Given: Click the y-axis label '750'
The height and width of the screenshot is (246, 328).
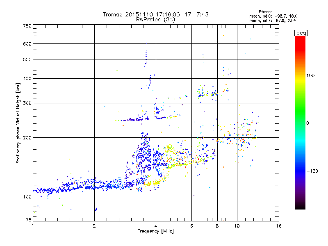Looking at the screenshot, I should pos(27,26).
